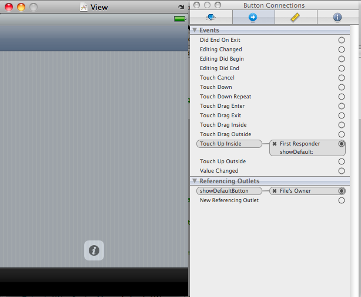Click the green battery indicator in status bar
Image resolution: width=361 pixels, height=297 pixels.
(180, 19)
